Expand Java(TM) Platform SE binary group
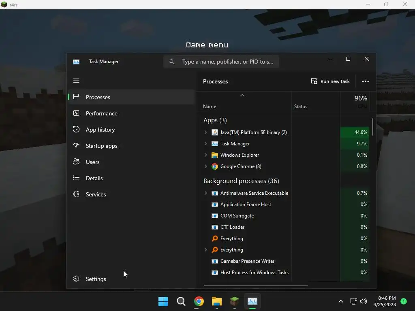415x311 pixels. (x=205, y=132)
